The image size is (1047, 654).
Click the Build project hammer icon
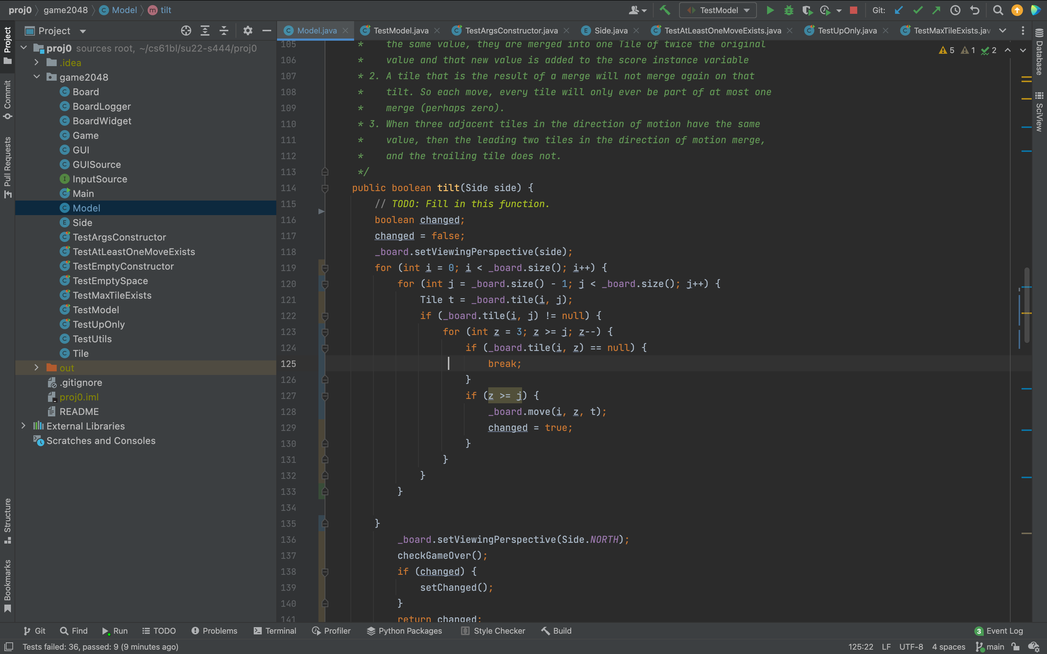click(665, 10)
